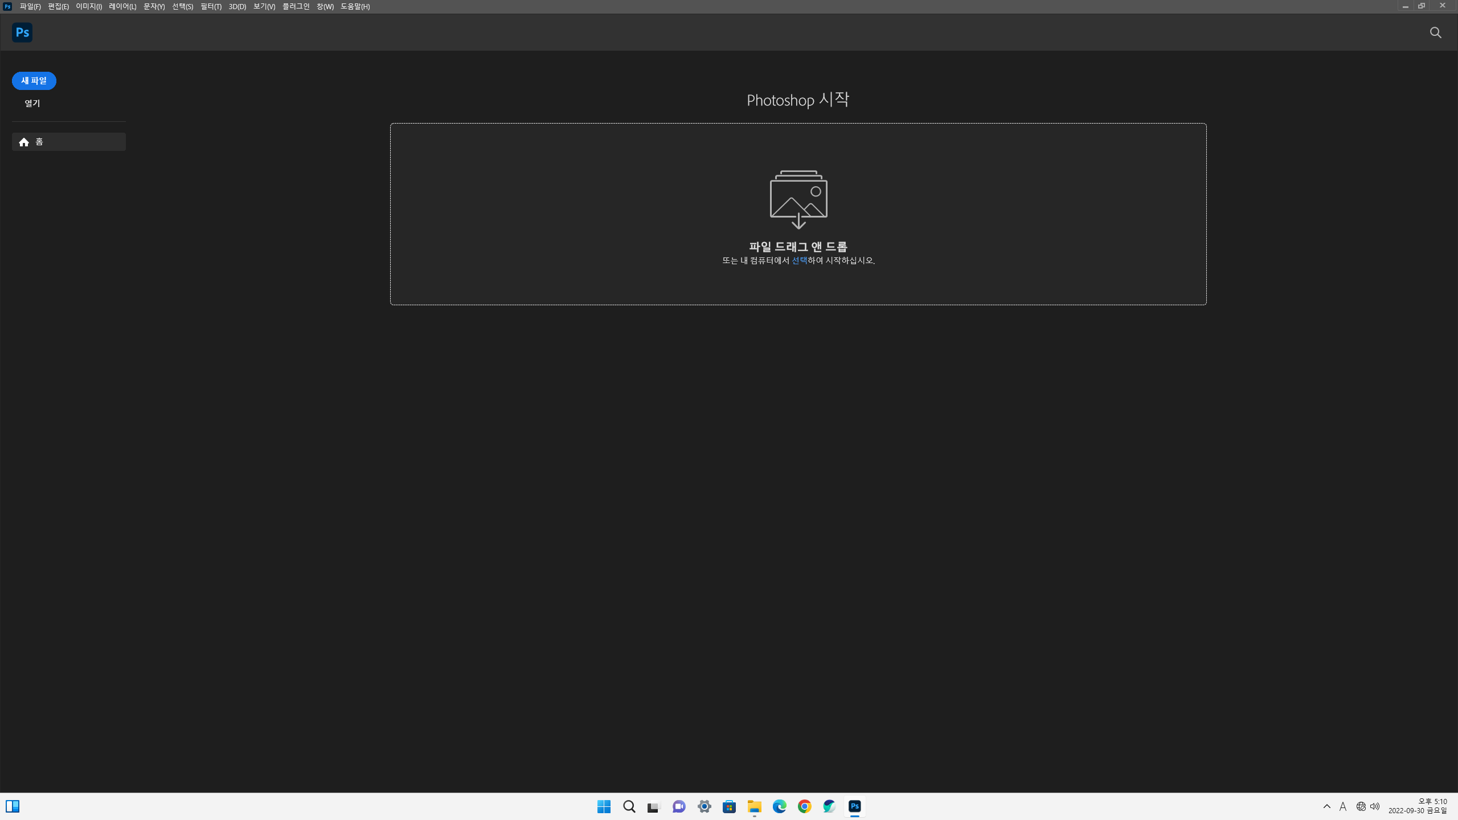1458x820 pixels.
Task: Open the 창(W) menu
Action: pos(325,6)
